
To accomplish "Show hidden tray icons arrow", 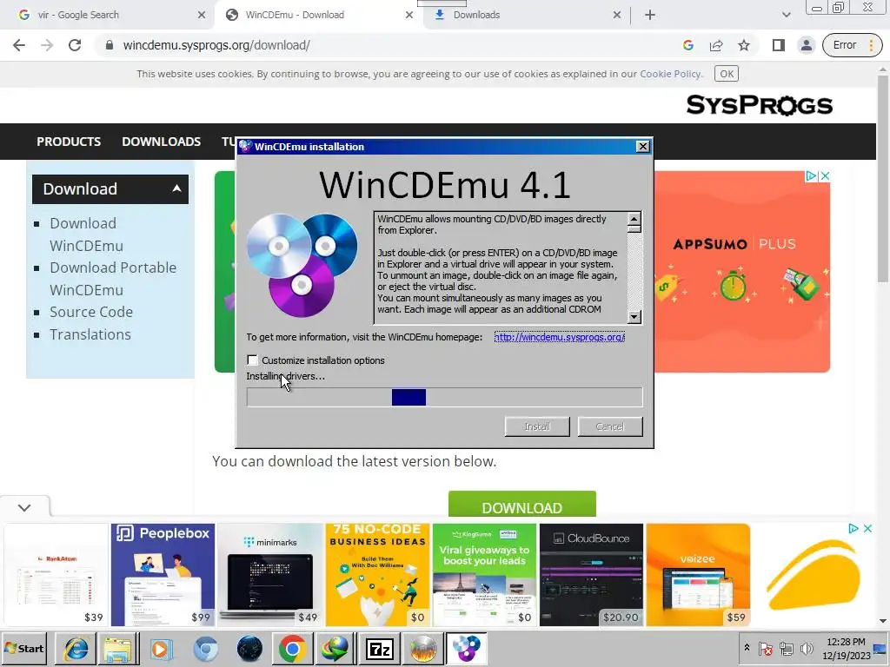I will 747,648.
